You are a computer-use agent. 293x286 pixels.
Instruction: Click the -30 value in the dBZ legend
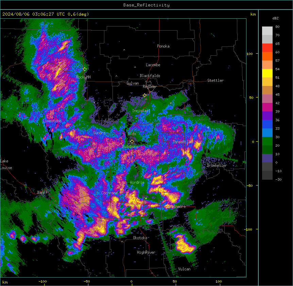pos(278,180)
